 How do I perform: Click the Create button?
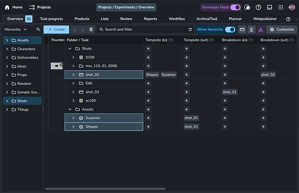coord(56,29)
